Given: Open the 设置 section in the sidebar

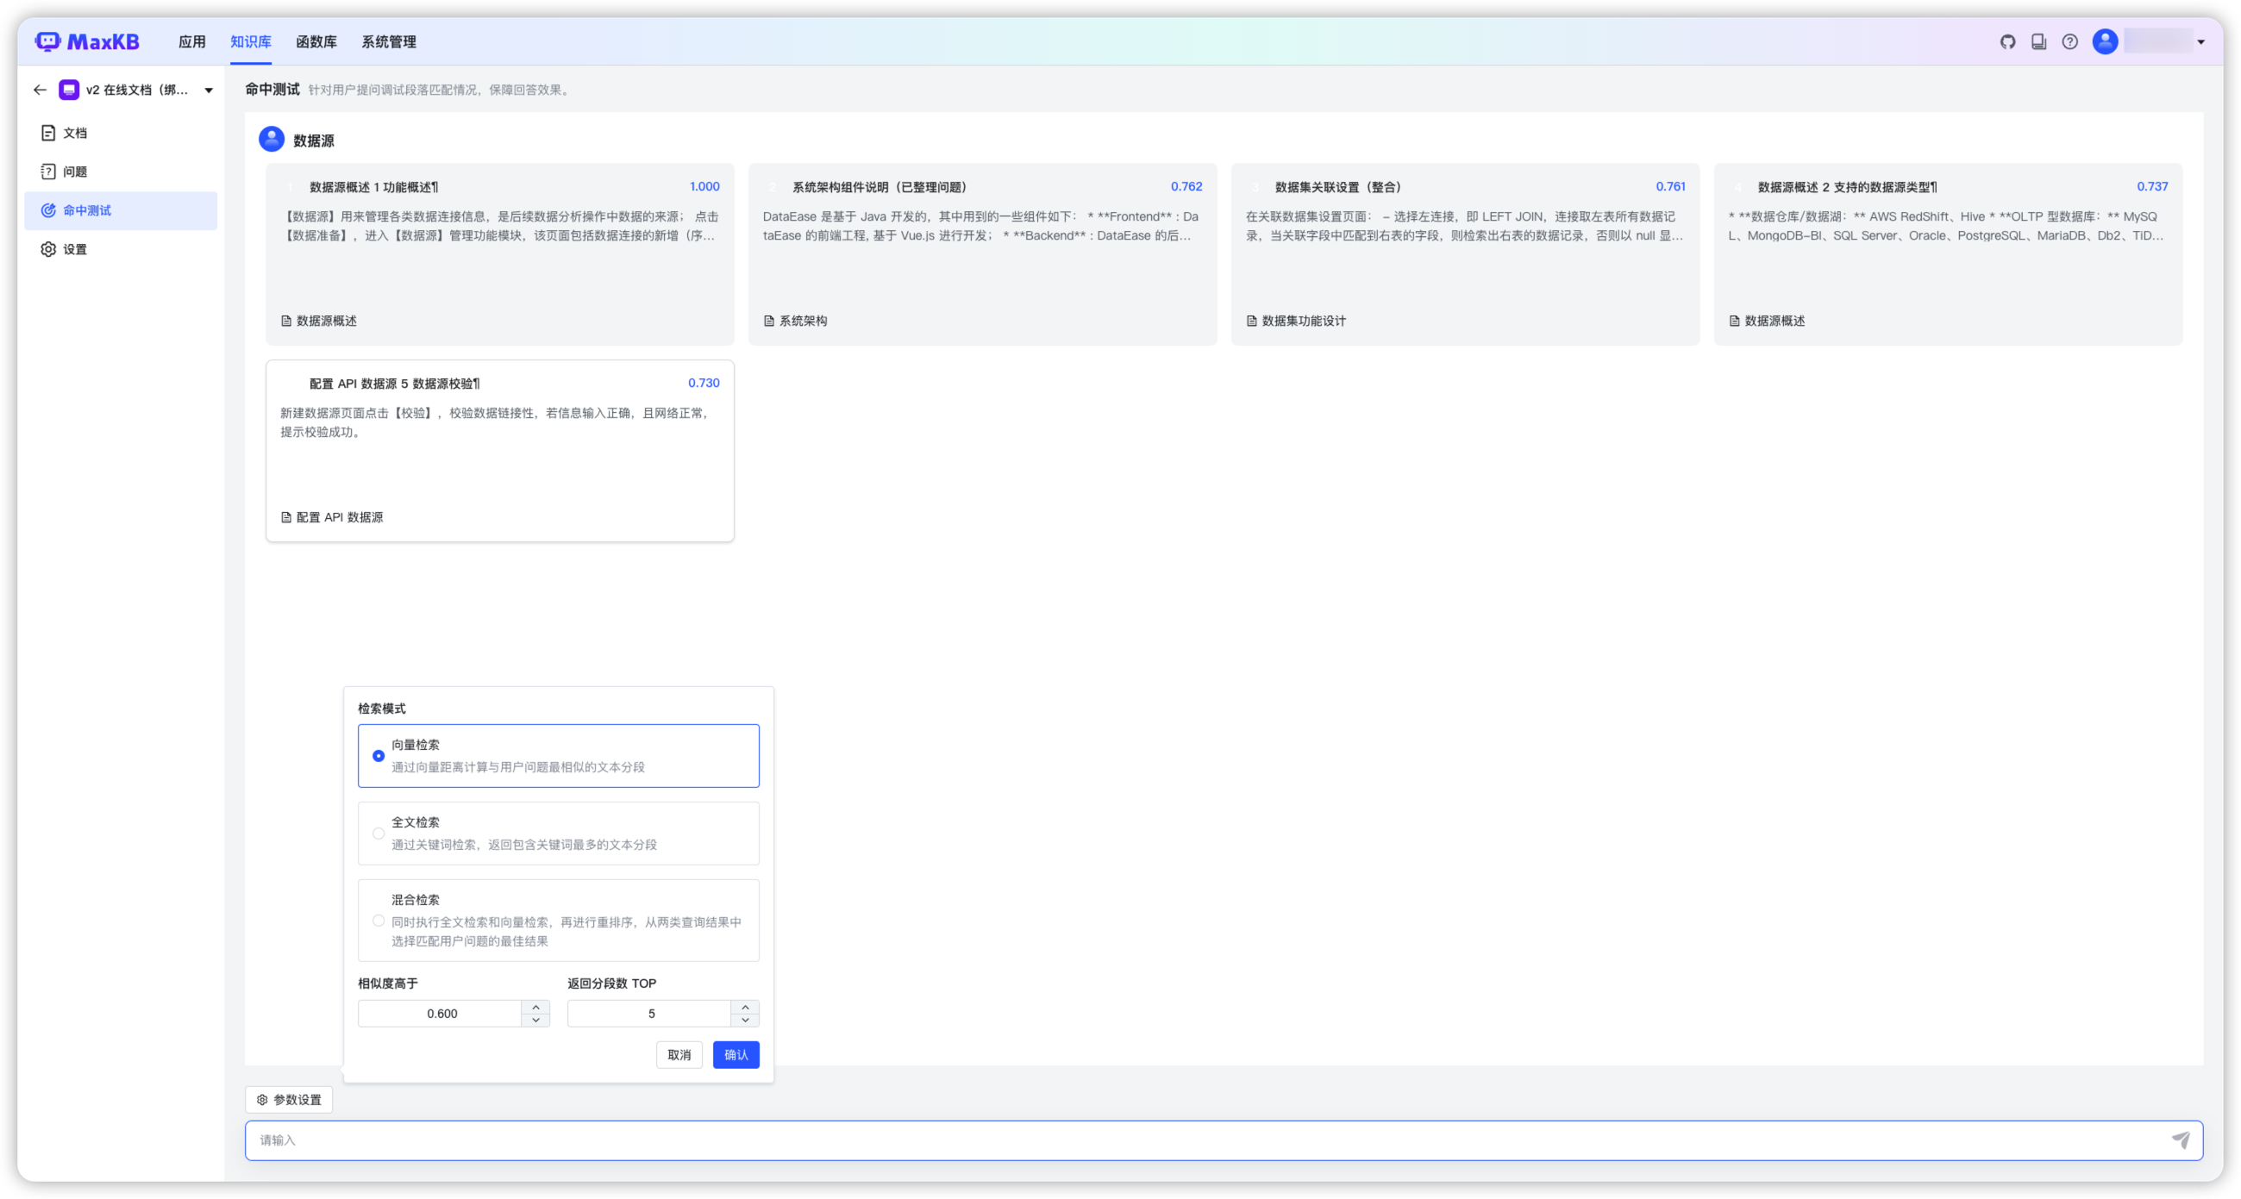Looking at the screenshot, I should (x=74, y=248).
